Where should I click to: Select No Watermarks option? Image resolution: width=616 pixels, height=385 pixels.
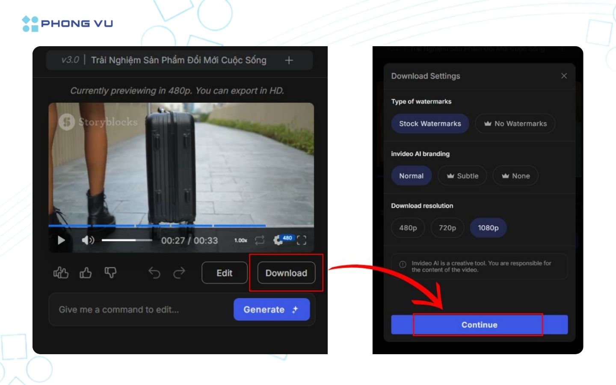click(515, 124)
